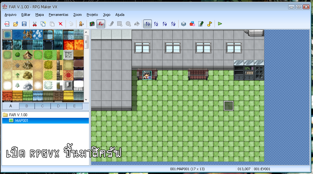Set zoom scale to 1/8
The image size is (313, 174).
pos(173,24)
